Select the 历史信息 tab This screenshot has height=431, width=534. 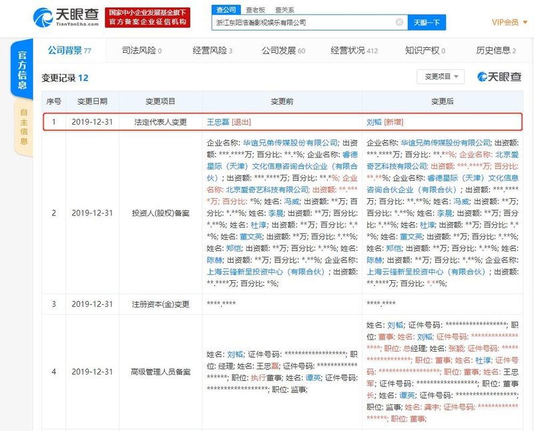[496, 51]
